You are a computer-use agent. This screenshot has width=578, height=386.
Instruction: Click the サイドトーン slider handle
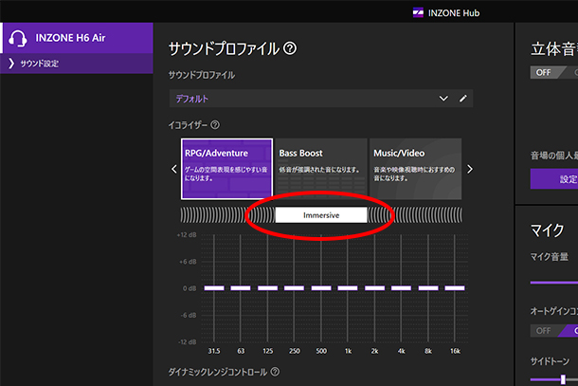pos(562,379)
